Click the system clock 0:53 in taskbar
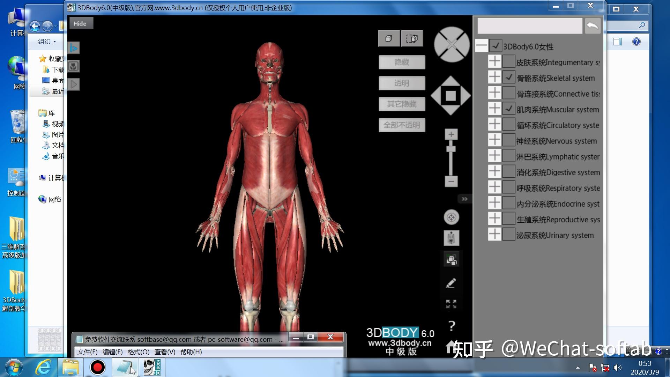Viewport: 670px width, 377px height. pos(645,363)
